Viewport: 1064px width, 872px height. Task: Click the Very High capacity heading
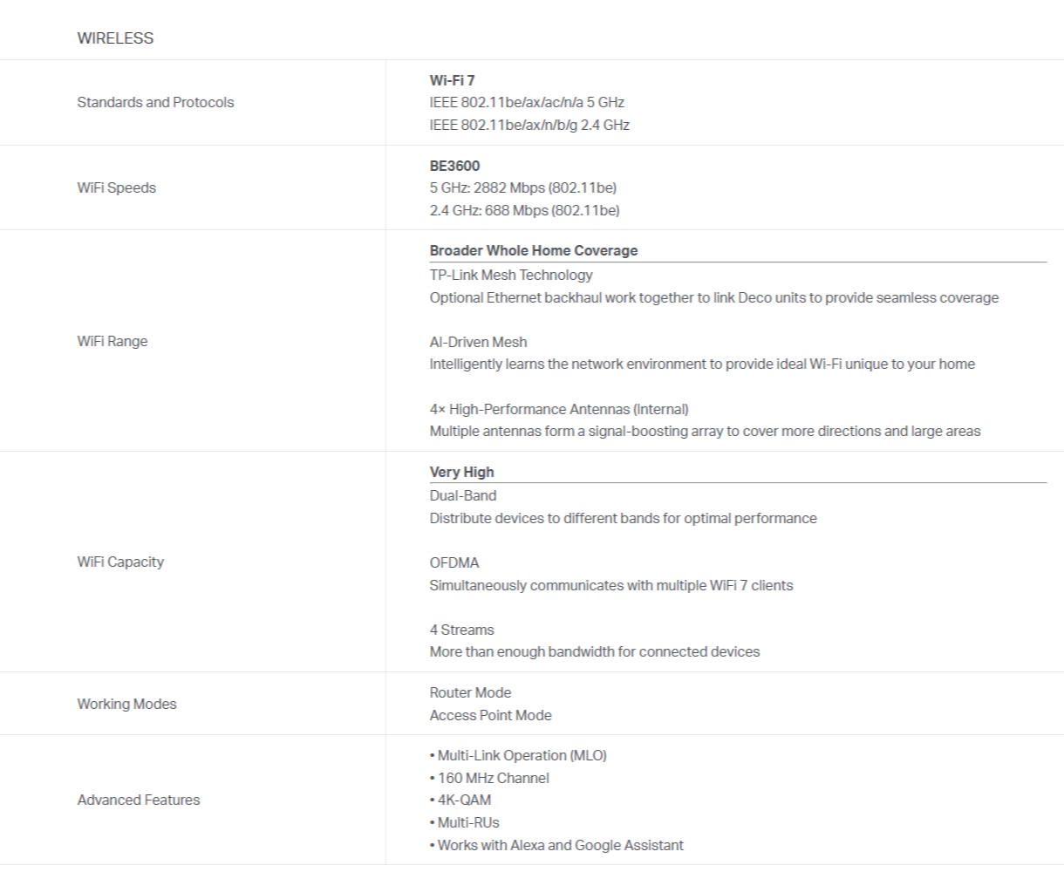click(461, 472)
